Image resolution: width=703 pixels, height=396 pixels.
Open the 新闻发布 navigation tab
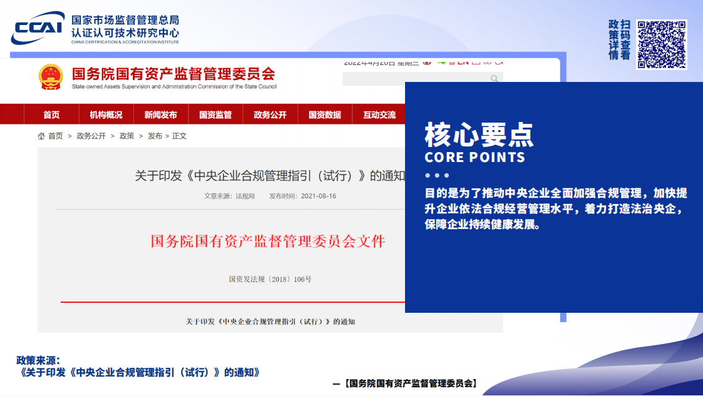(160, 114)
